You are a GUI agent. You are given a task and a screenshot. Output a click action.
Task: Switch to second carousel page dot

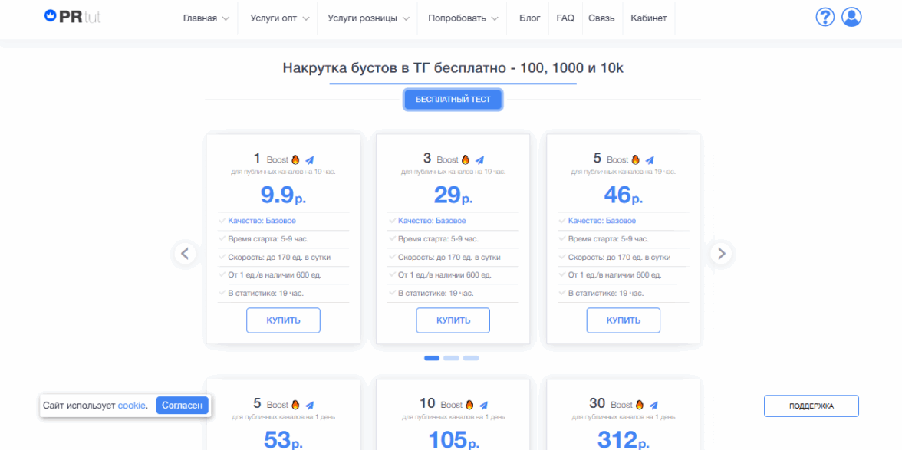pyautogui.click(x=451, y=358)
